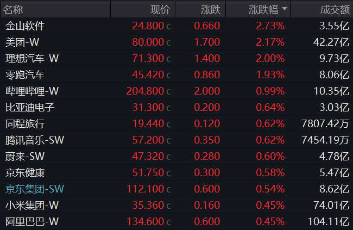Click the 104.11亿 turnover value
Screen dimensions: 353x230
(x=328, y=222)
